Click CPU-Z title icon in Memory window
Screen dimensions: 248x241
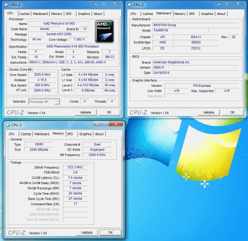[8, 125]
